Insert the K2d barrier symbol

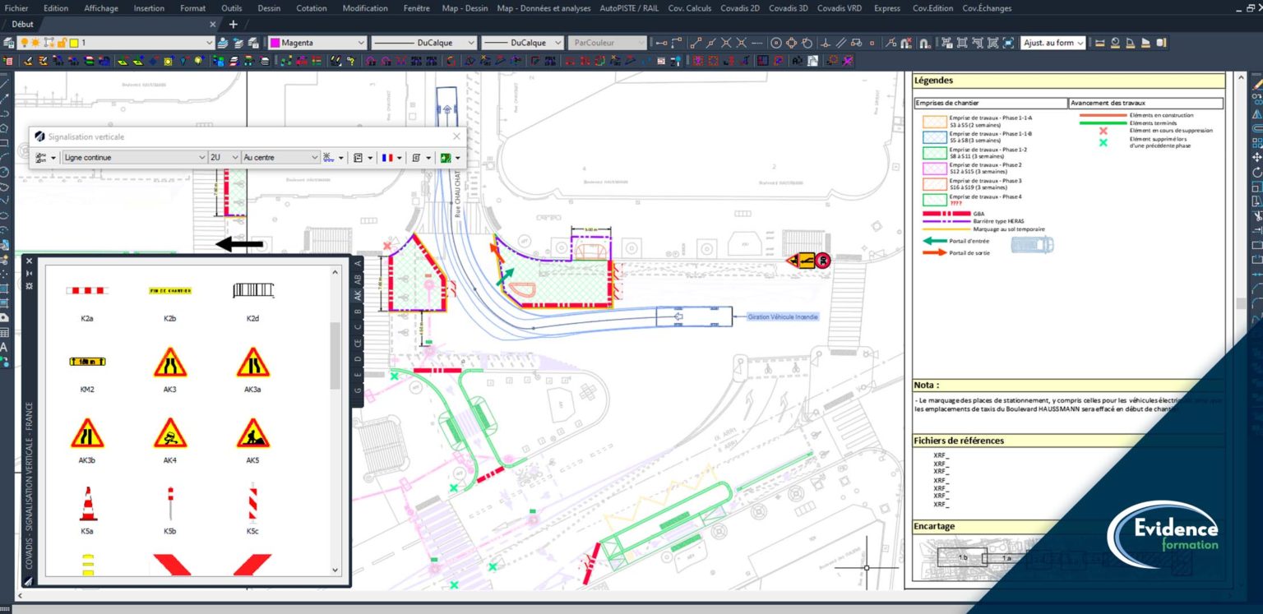coord(252,291)
